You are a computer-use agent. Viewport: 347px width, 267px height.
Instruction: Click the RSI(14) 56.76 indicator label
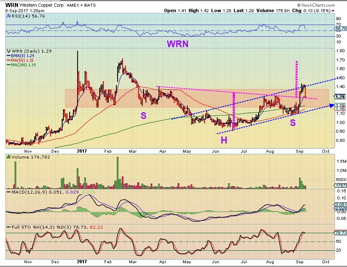pyautogui.click(x=28, y=16)
